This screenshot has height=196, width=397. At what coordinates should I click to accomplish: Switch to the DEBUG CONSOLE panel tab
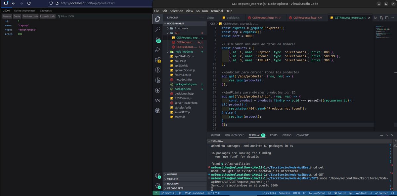point(234,135)
